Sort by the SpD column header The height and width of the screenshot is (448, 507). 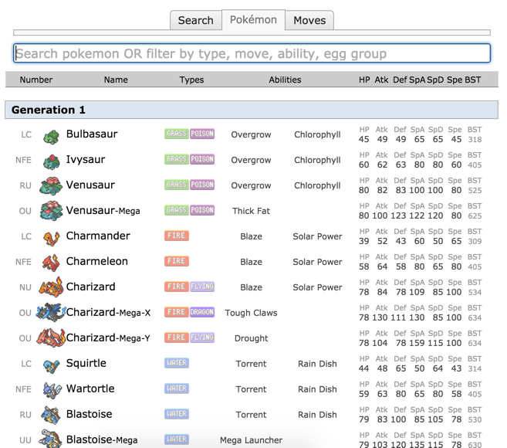[x=435, y=80]
